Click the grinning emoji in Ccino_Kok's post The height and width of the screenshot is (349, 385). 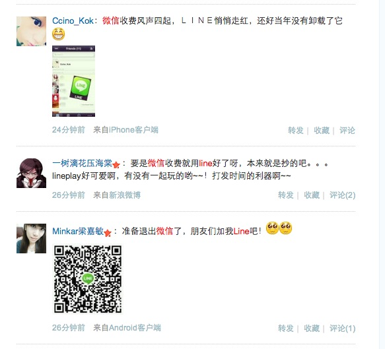click(x=58, y=34)
